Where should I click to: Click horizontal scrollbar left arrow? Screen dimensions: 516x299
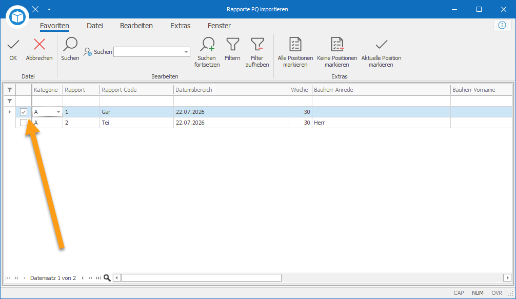click(117, 278)
